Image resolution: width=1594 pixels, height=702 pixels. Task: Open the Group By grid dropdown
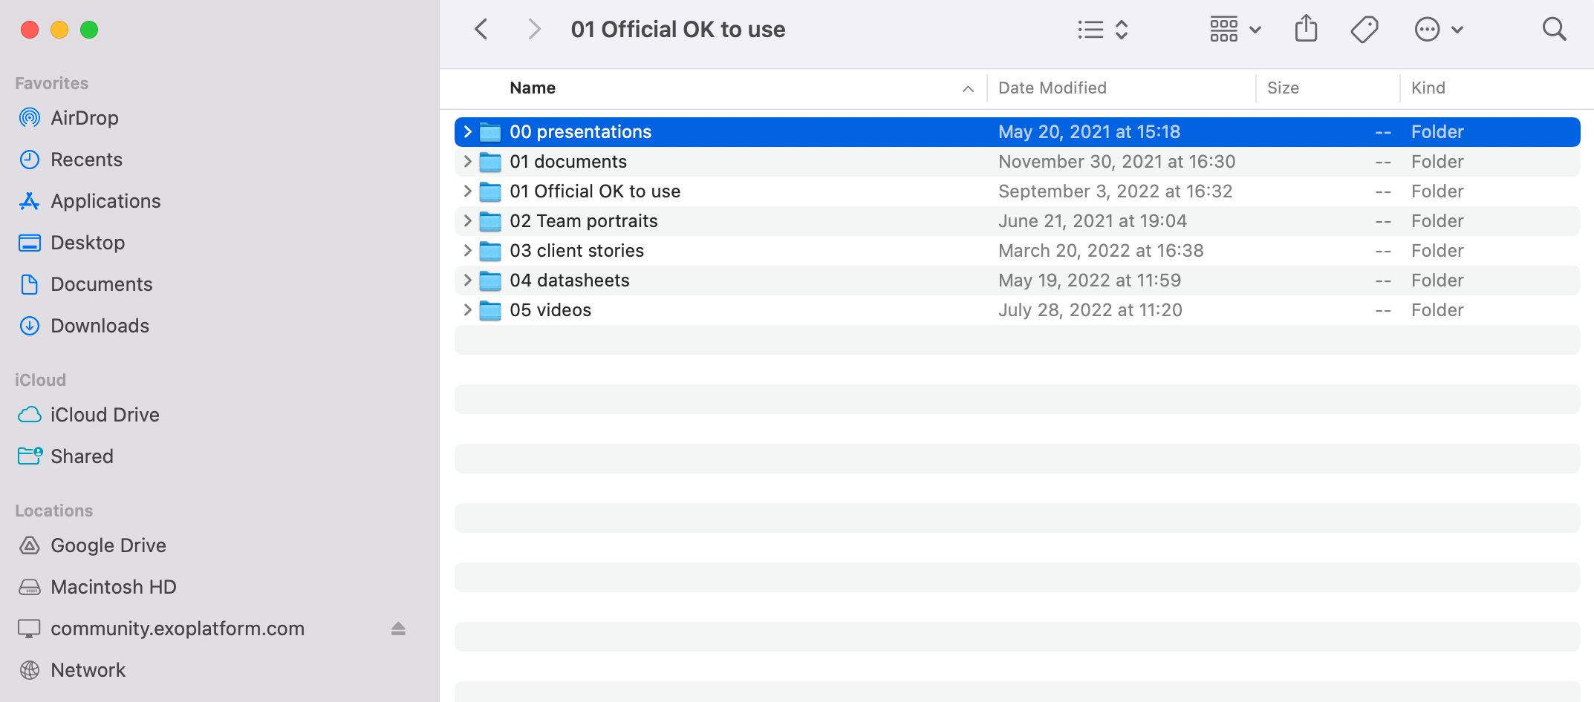pyautogui.click(x=1235, y=30)
